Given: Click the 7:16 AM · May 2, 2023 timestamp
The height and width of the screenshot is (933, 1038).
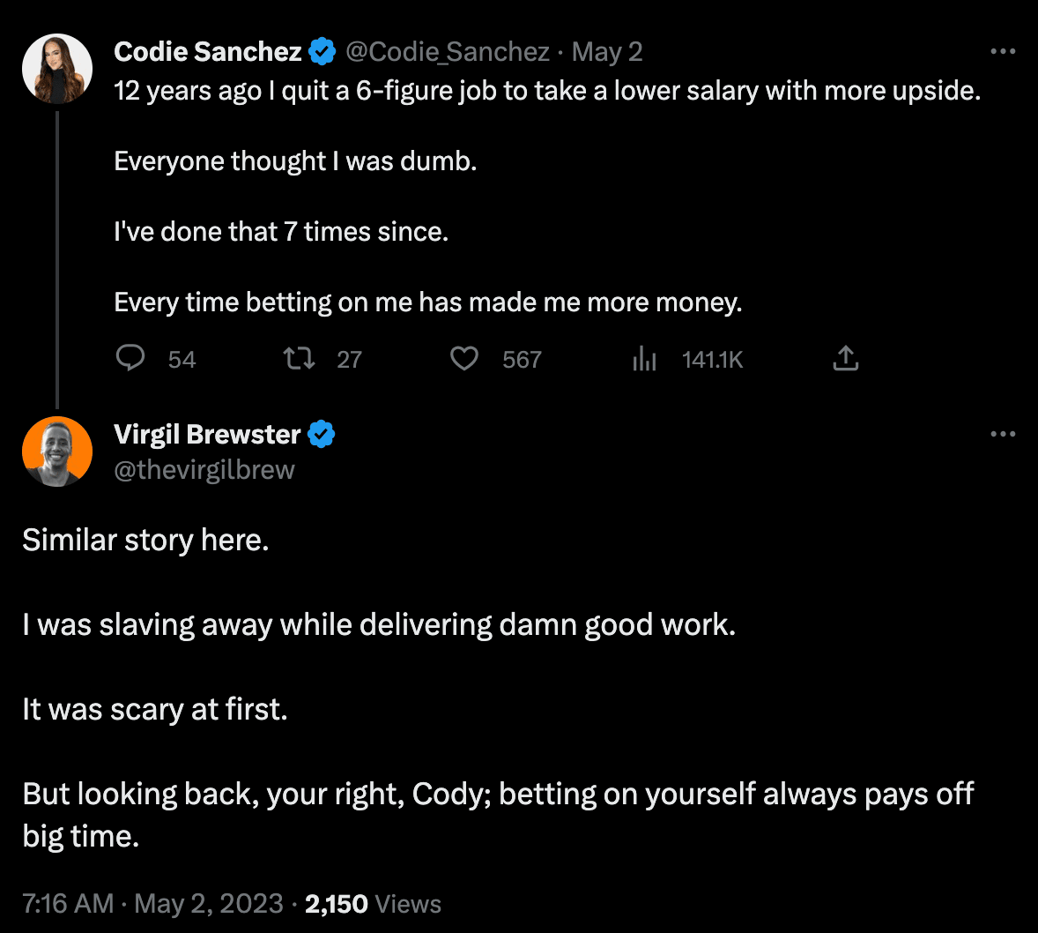Looking at the screenshot, I should tap(153, 904).
